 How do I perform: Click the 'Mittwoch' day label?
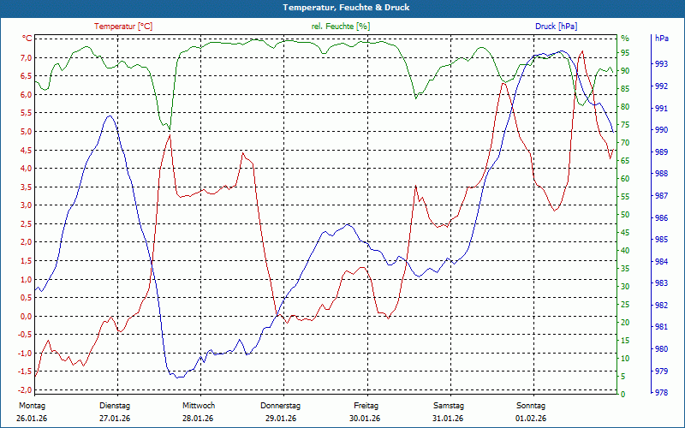(199, 406)
